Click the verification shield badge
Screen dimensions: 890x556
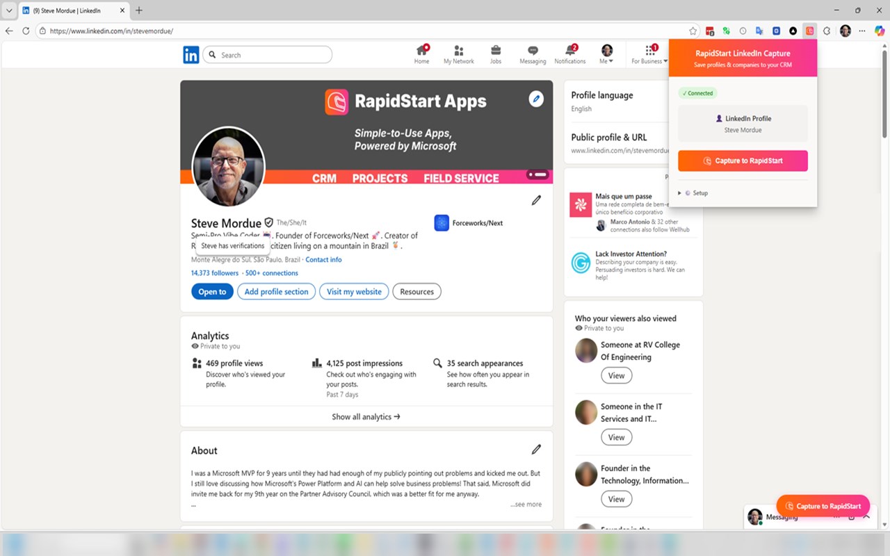click(268, 222)
